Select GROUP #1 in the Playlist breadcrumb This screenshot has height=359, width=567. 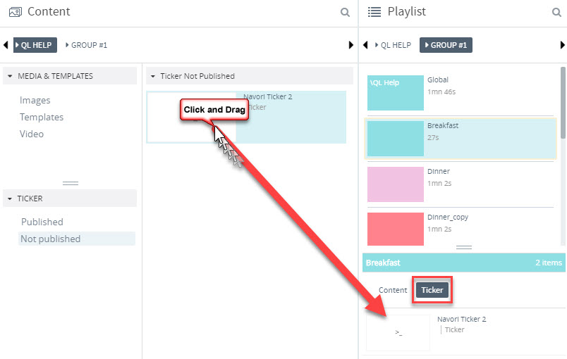[446, 45]
